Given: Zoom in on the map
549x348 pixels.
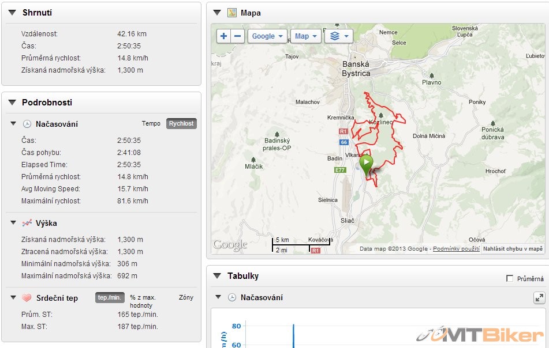Looking at the screenshot, I should point(224,36).
